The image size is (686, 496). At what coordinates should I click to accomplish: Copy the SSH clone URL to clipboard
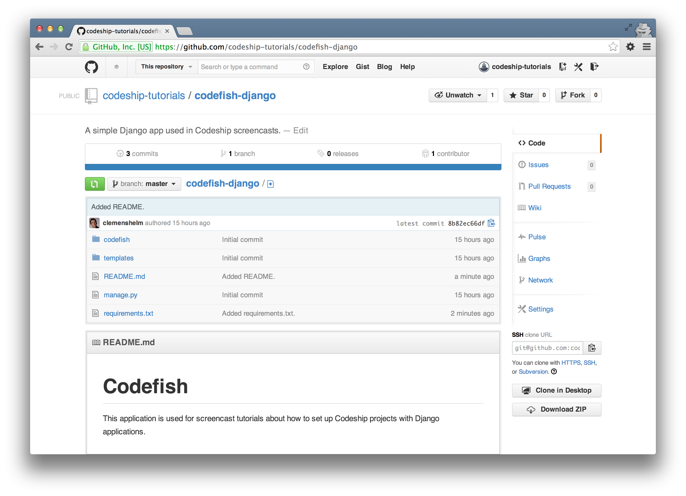pos(592,348)
